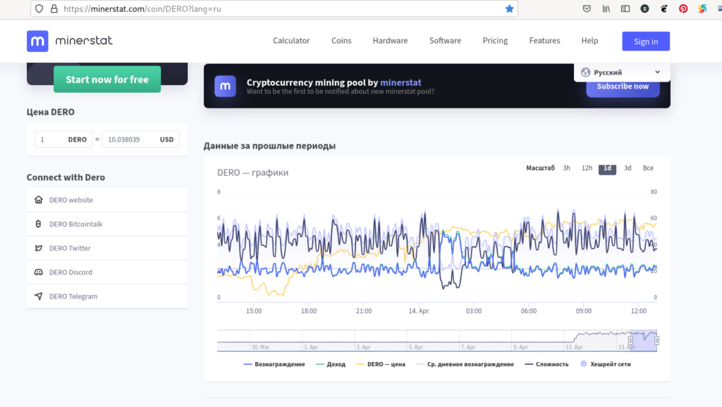Click the black bug-shaped extension icon
Screen dimensions: 722x407
pyautogui.click(x=664, y=8)
